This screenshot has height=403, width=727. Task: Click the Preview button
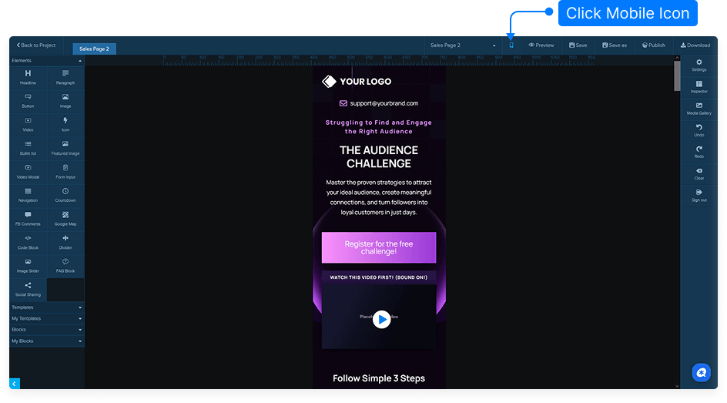pos(541,45)
